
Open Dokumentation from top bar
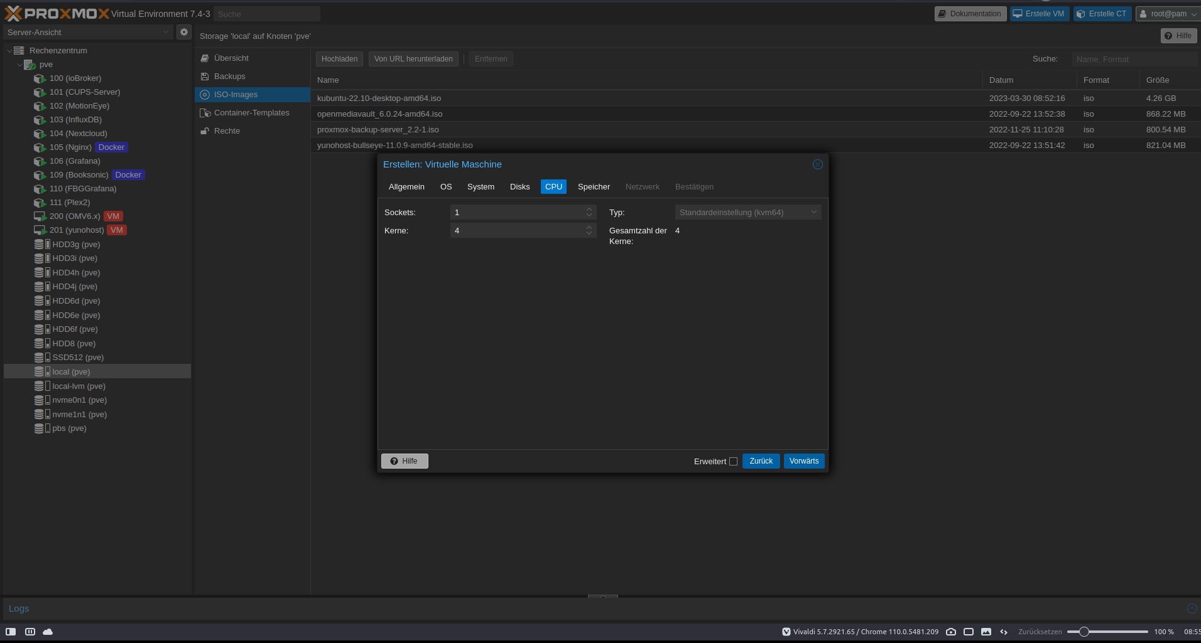(970, 14)
